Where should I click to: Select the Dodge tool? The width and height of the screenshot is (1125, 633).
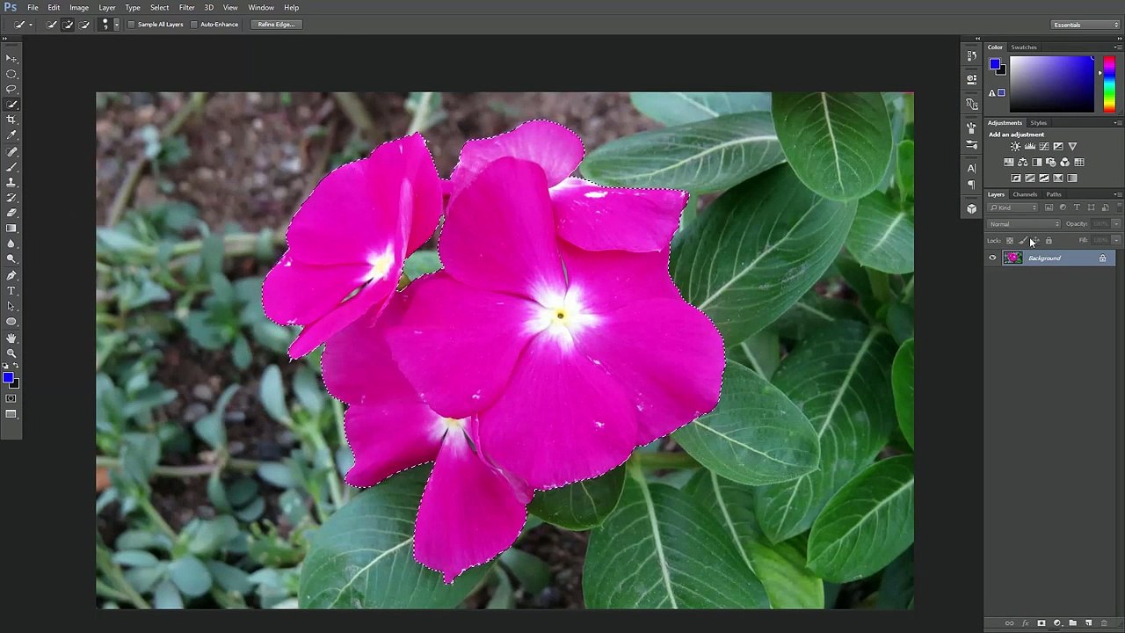tap(11, 258)
